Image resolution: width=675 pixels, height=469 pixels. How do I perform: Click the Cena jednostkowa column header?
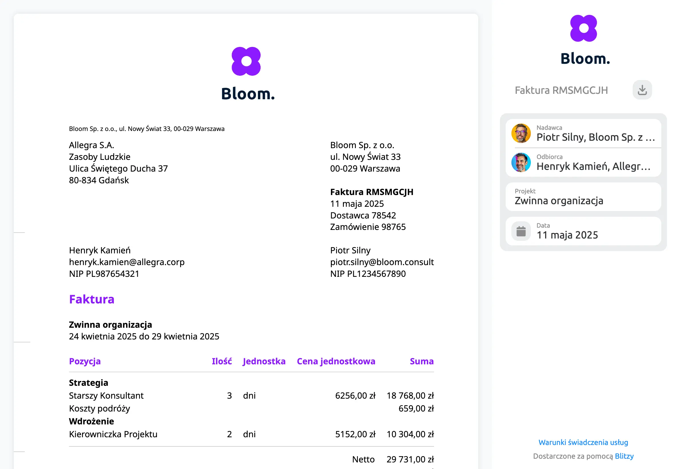tap(336, 361)
